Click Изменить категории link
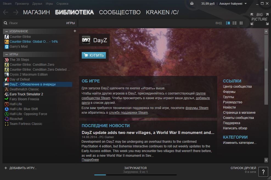271x180 pixels. pos(239,143)
